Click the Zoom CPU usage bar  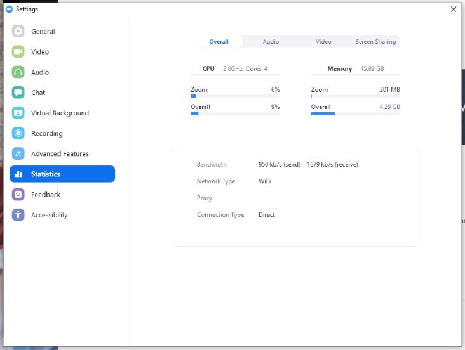coord(235,96)
